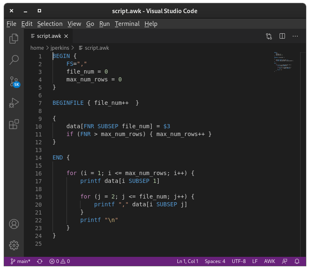Image resolution: width=310 pixels, height=270 pixels.
Task: Change file encoding UTF-8
Action: [239, 261]
